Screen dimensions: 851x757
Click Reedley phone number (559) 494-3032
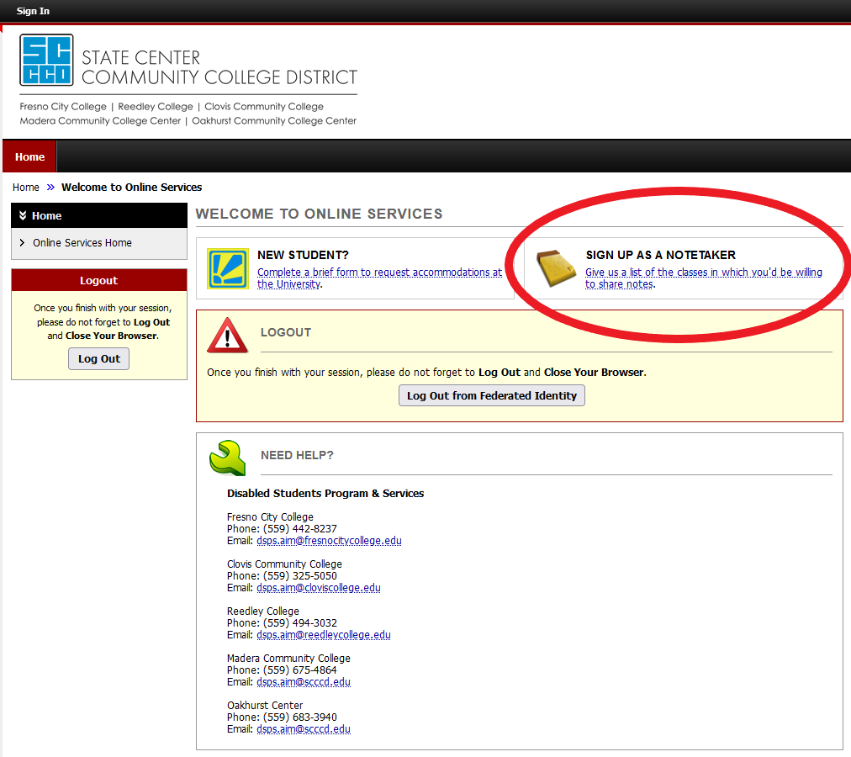(x=299, y=623)
